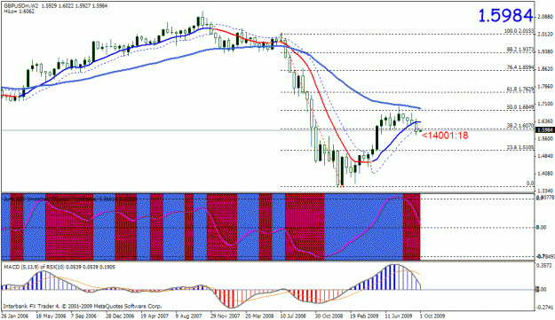The height and width of the screenshot is (320, 555).
Task: Click the 0.3572 MACD scale value
Action: point(545,265)
